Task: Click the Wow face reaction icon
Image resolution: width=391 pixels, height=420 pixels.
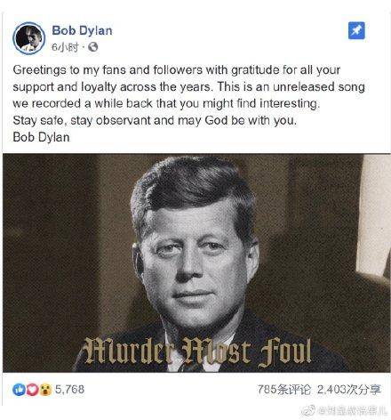Action: (x=45, y=390)
